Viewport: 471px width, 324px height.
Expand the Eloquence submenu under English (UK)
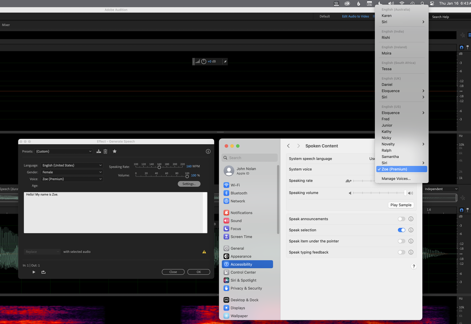402,91
